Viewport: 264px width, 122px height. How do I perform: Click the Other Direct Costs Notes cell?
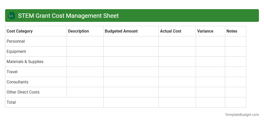[236, 92]
